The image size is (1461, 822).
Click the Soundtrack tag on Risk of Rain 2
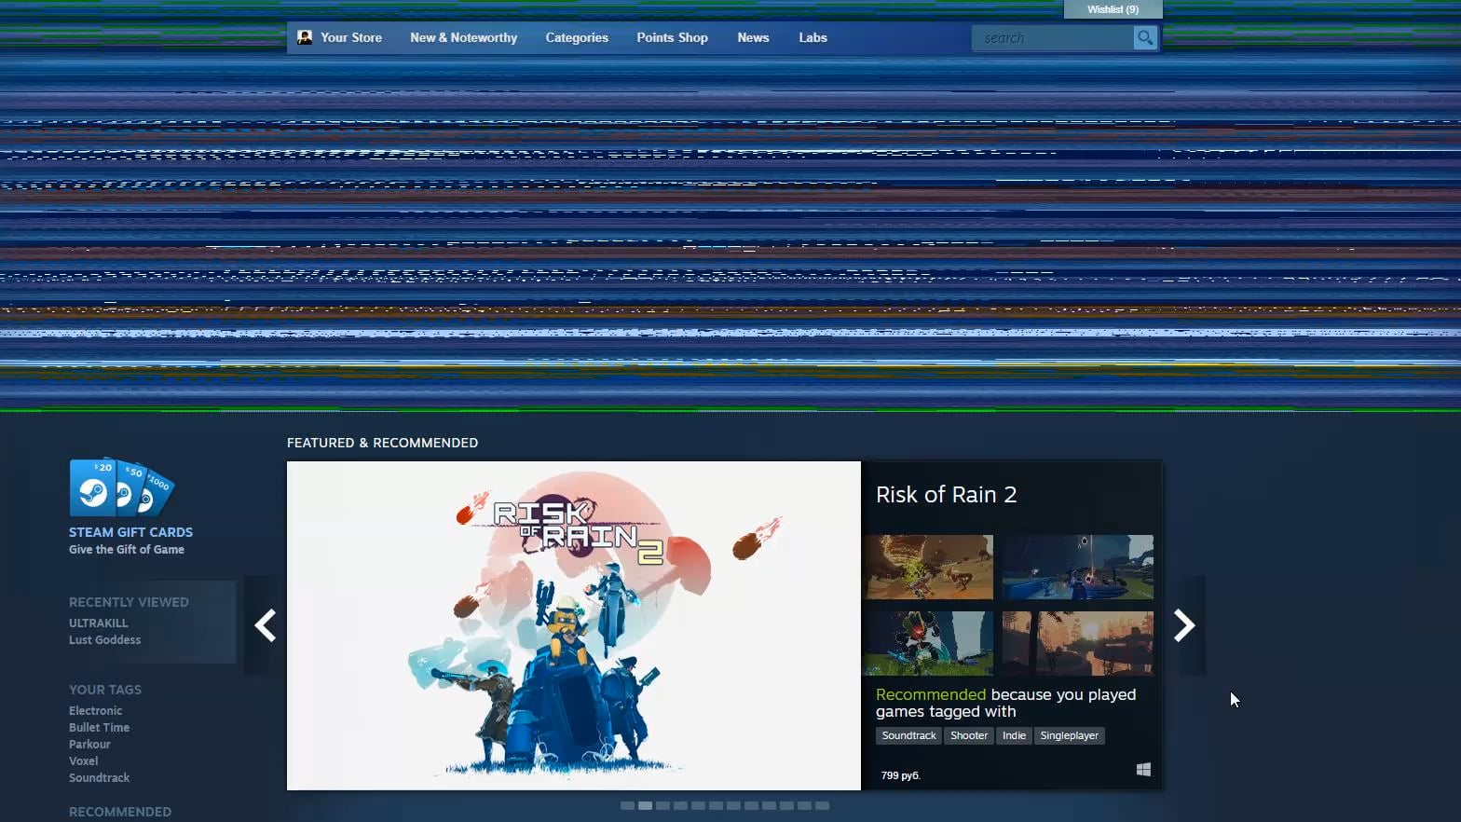(908, 736)
